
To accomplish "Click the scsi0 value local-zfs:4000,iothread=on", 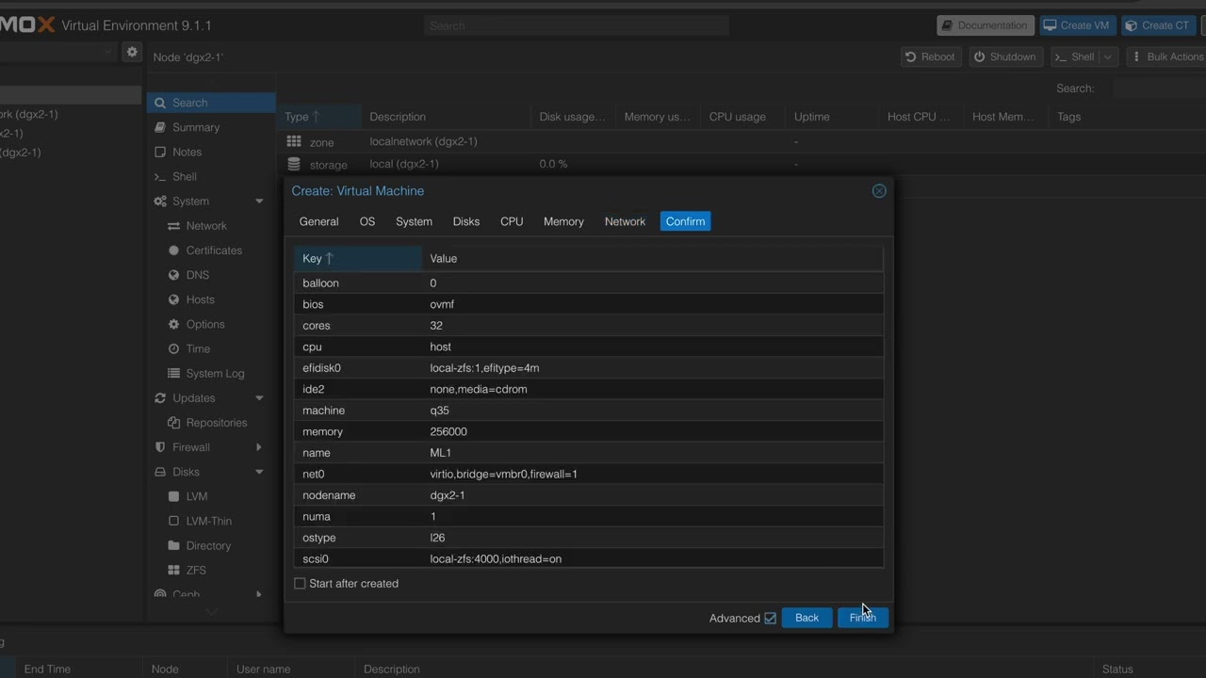I will click(496, 559).
